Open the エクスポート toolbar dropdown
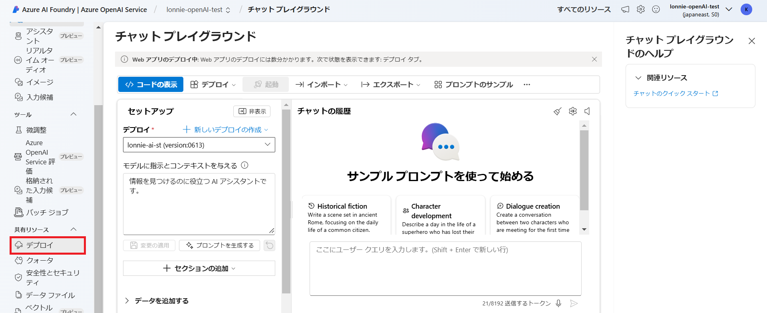This screenshot has width=767, height=313. tap(391, 84)
